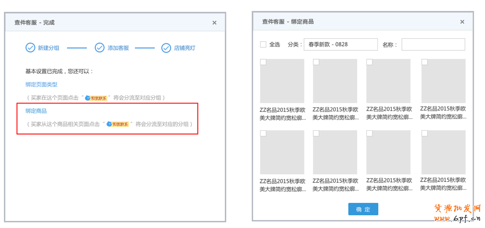Open the 绑定商品 link
This screenshot has width=485, height=228.
(x=36, y=111)
